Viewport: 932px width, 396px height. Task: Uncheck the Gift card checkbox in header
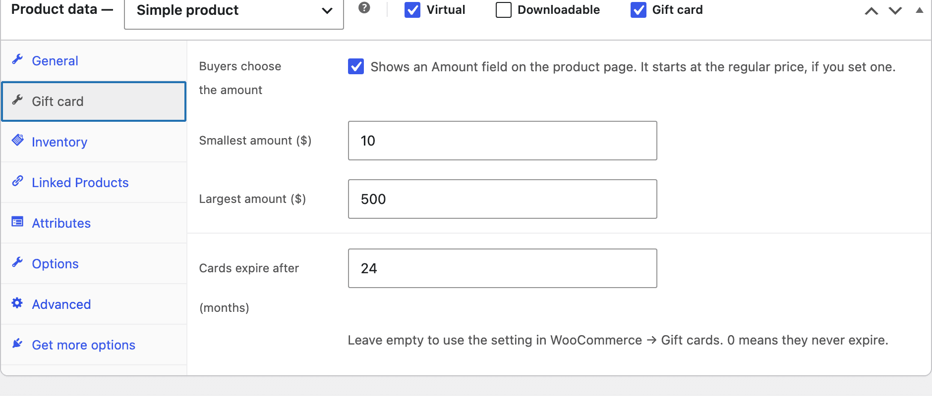click(639, 10)
